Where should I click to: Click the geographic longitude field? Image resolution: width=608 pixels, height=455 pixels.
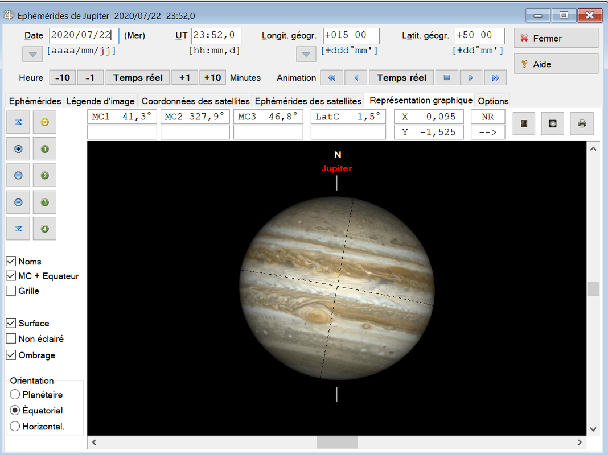pyautogui.click(x=351, y=36)
